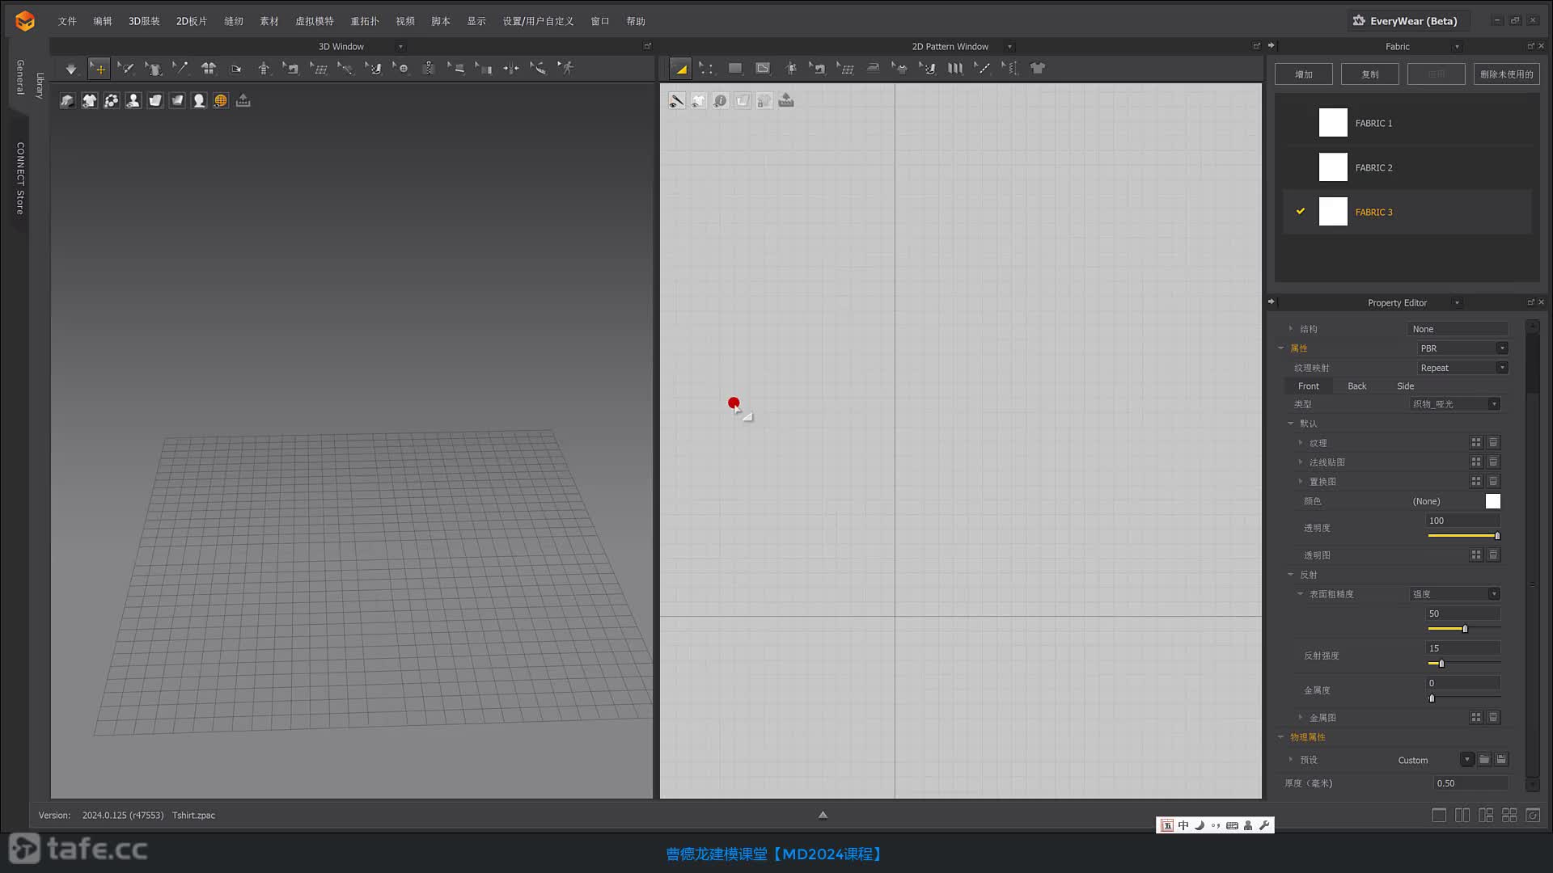The image size is (1553, 873).
Task: Open the walking animation tool icon
Action: (x=566, y=69)
